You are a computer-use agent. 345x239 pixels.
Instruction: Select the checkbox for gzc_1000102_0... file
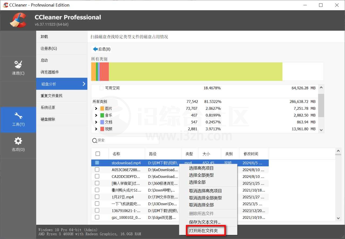[x=97, y=217]
